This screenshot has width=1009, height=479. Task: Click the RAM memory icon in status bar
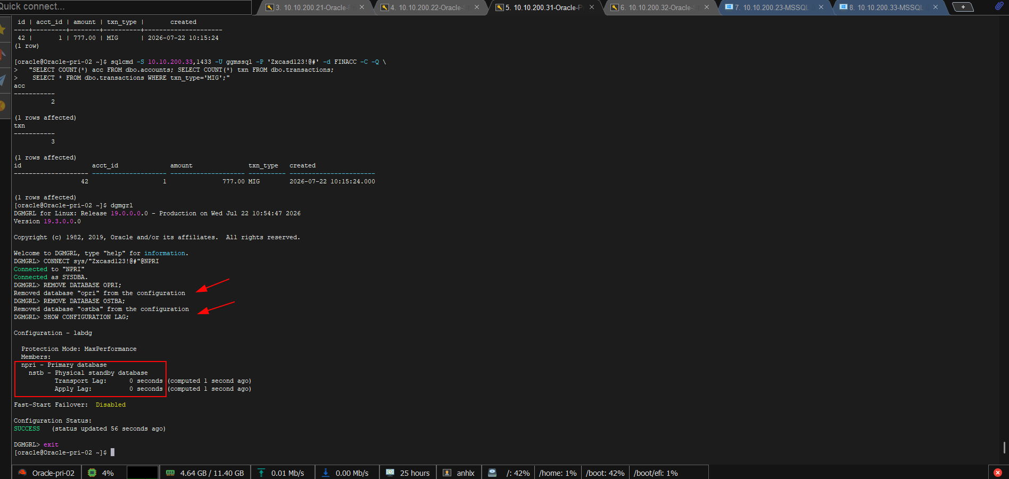pos(170,473)
